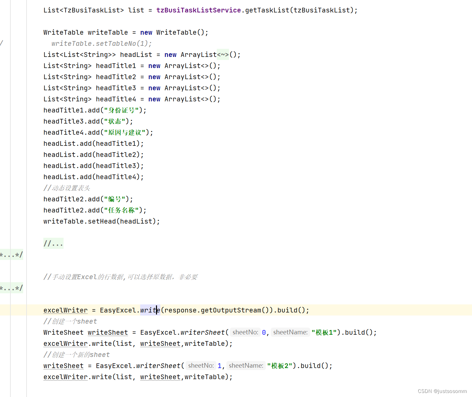Click headTitle2 variable declaration

pyautogui.click(x=116, y=77)
